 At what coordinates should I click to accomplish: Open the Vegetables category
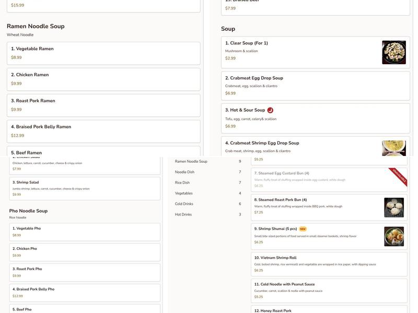coord(183,194)
